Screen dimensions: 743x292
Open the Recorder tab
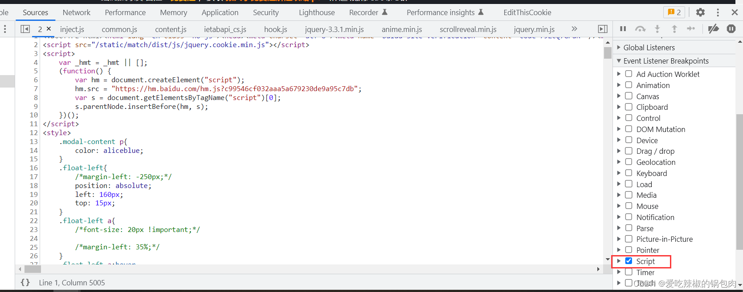[x=368, y=12]
